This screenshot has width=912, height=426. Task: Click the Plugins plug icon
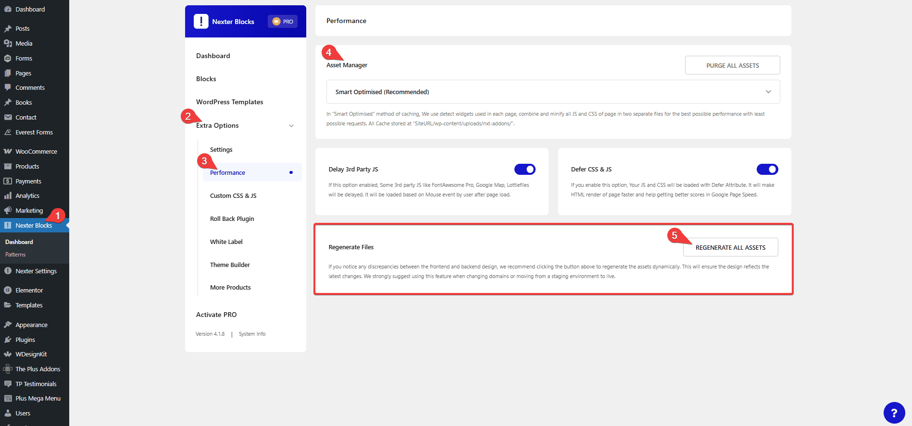coord(8,340)
